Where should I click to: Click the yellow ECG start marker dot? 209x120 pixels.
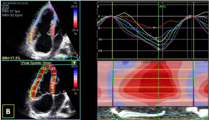(x=112, y=113)
